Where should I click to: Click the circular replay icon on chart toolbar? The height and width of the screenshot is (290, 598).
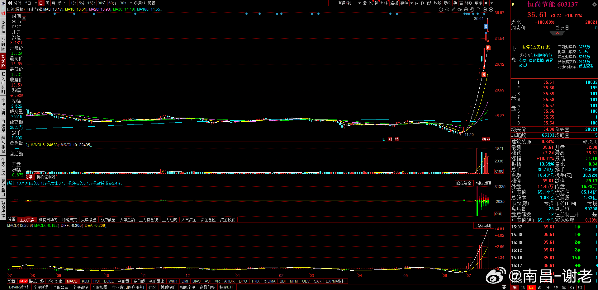tap(441, 9)
